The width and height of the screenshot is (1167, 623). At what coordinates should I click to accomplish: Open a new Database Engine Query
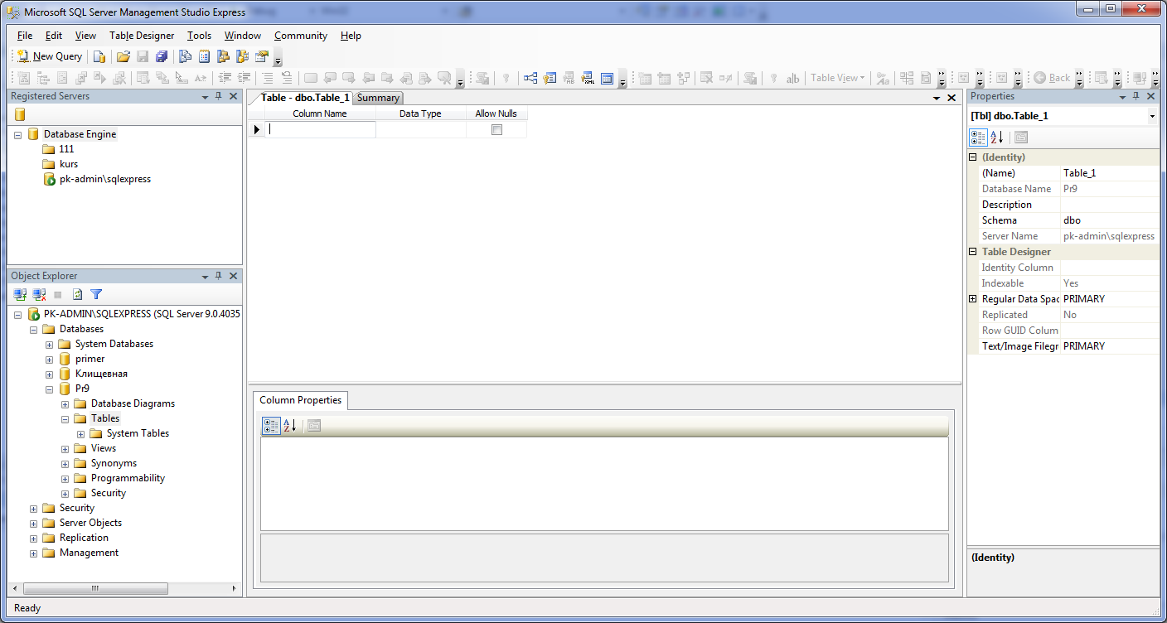point(99,56)
